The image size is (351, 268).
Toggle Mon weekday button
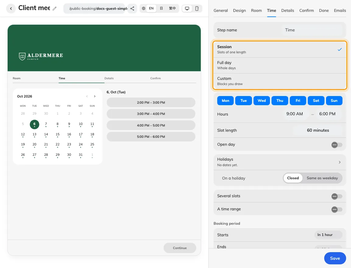225,101
